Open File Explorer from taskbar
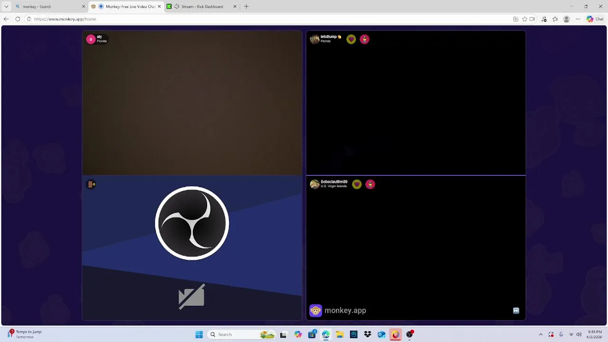The width and height of the screenshot is (608, 342). 340,334
